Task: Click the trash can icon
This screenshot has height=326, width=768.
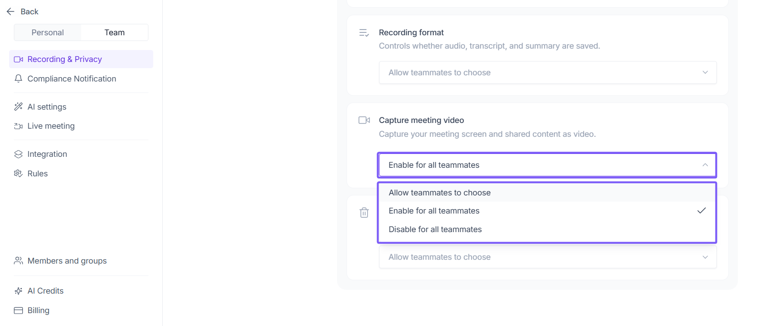Action: [364, 213]
